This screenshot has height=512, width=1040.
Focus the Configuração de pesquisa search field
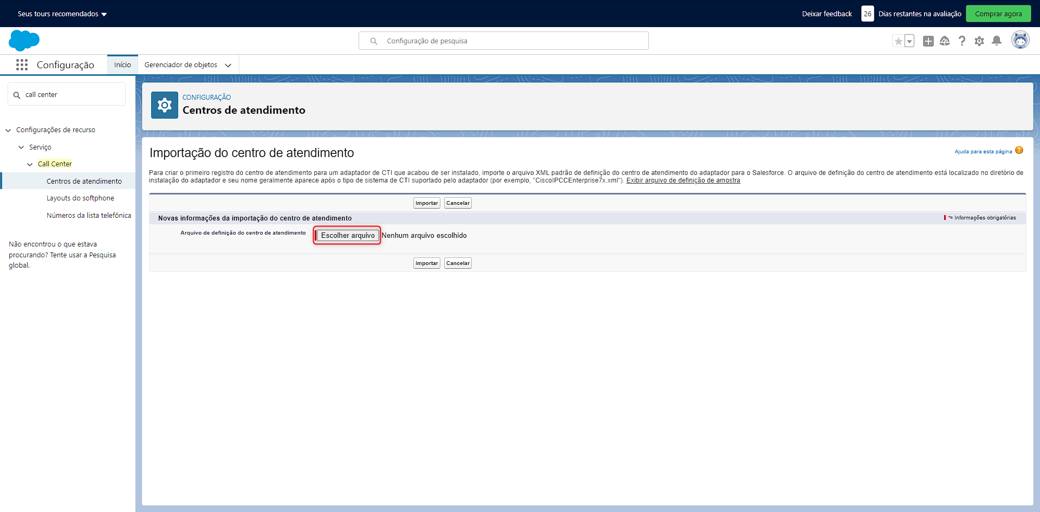pyautogui.click(x=504, y=41)
